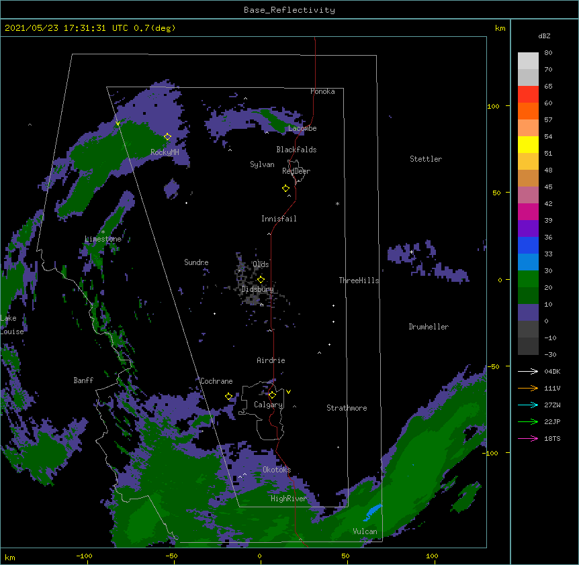Pick the magenta dBZ color swatch
The width and height of the screenshot is (579, 565).
point(528,211)
